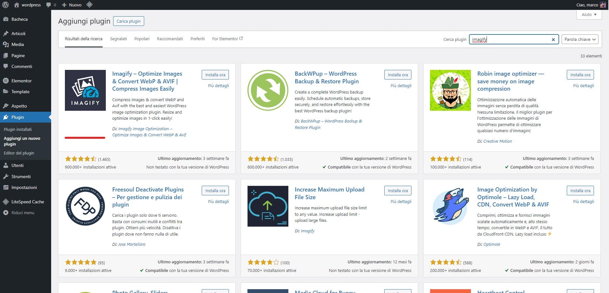Screen dimensions: 609x293
Task: Open the Parola chiave dropdown
Action: tap(580, 39)
